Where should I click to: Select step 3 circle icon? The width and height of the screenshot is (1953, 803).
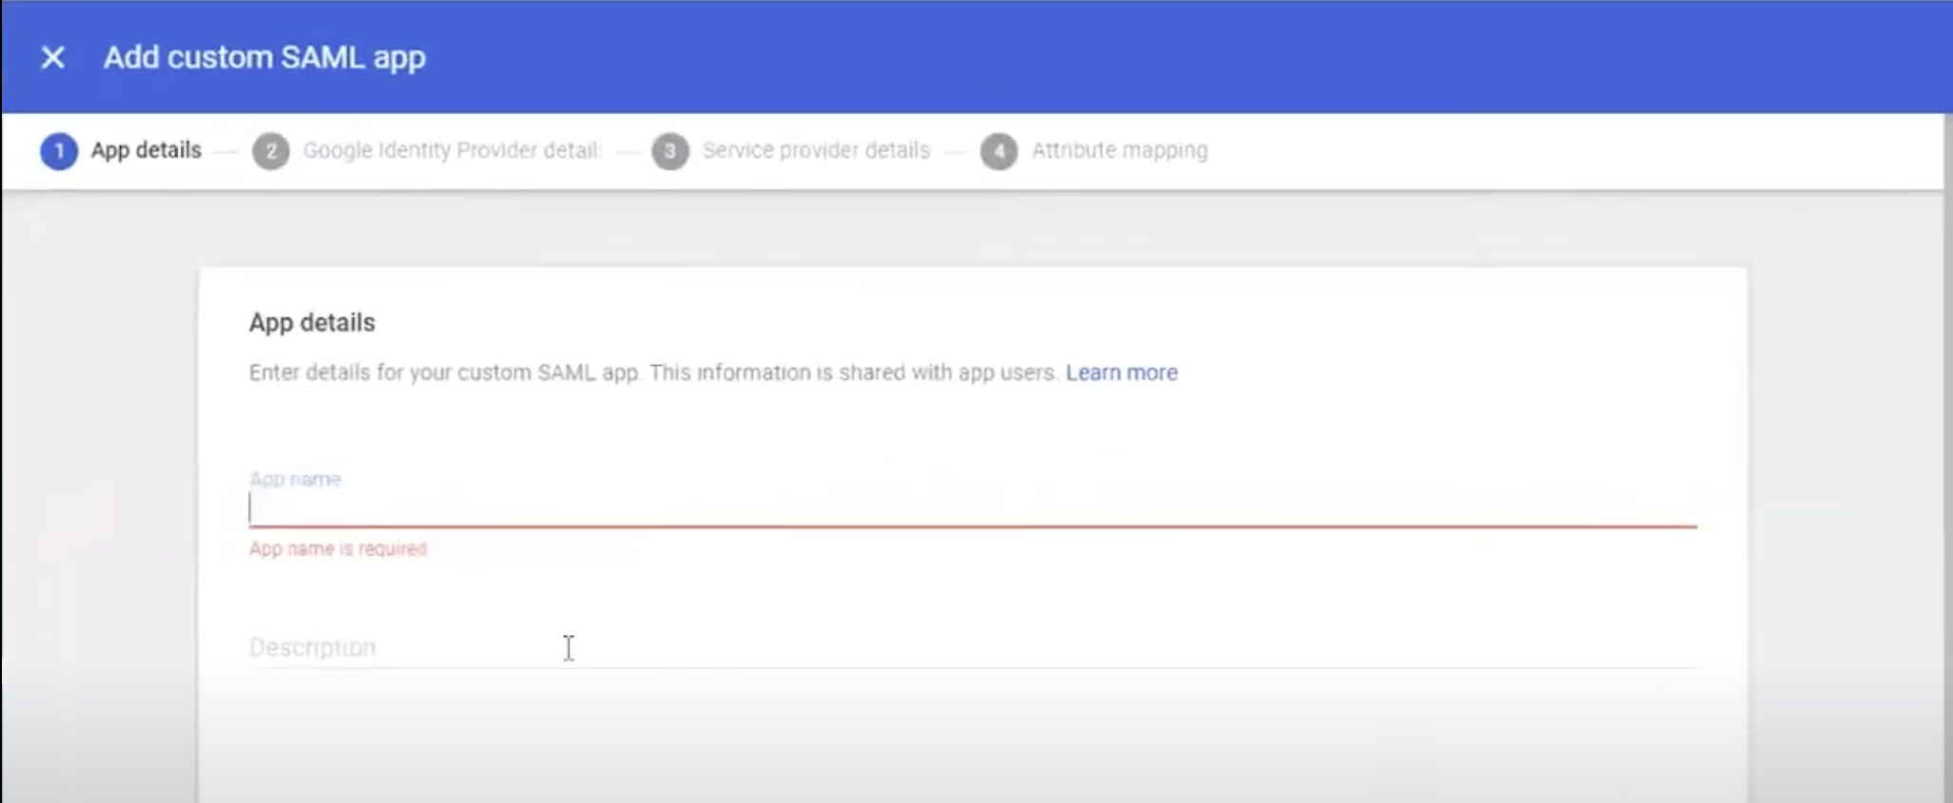(x=670, y=151)
